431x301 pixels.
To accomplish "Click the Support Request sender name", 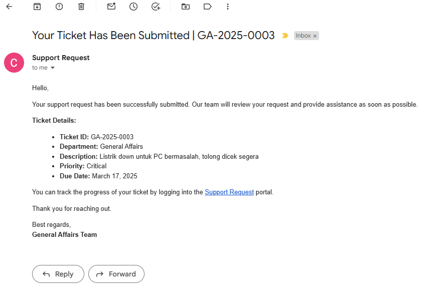I will [61, 58].
